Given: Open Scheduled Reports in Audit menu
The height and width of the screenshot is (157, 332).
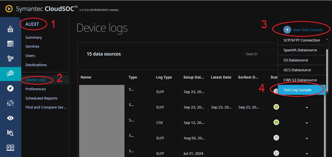Looking at the screenshot, I should (x=41, y=98).
